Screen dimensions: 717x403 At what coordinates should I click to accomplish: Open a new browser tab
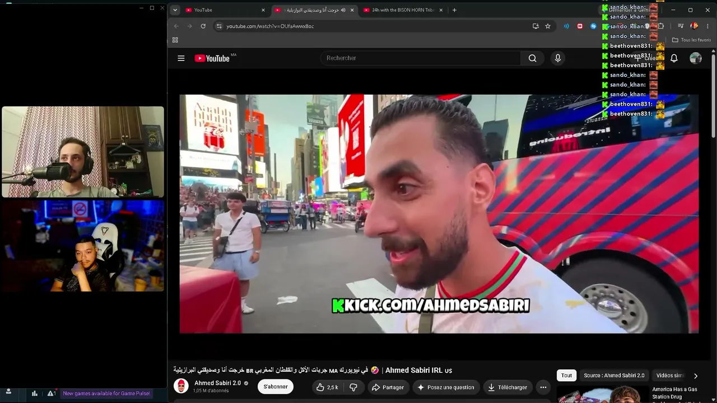(454, 10)
